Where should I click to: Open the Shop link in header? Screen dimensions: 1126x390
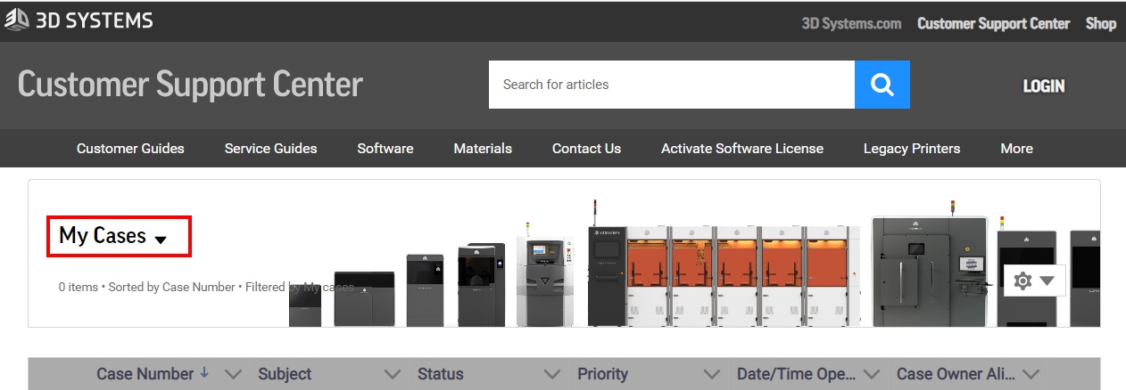[1100, 24]
